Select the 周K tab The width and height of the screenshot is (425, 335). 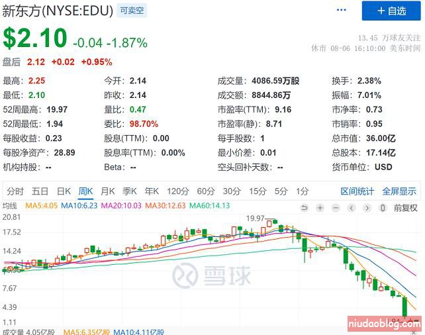(85, 191)
